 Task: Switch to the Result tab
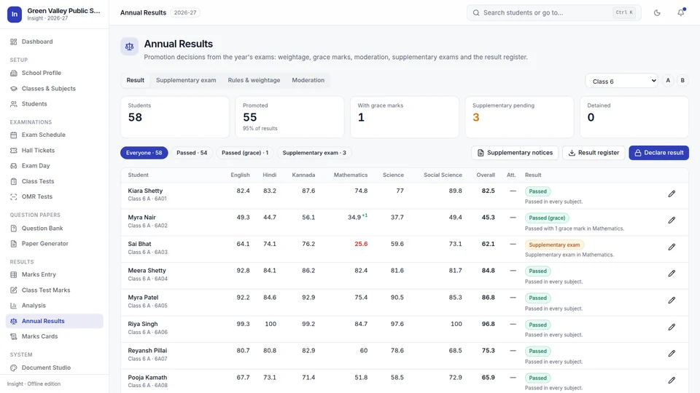point(136,80)
